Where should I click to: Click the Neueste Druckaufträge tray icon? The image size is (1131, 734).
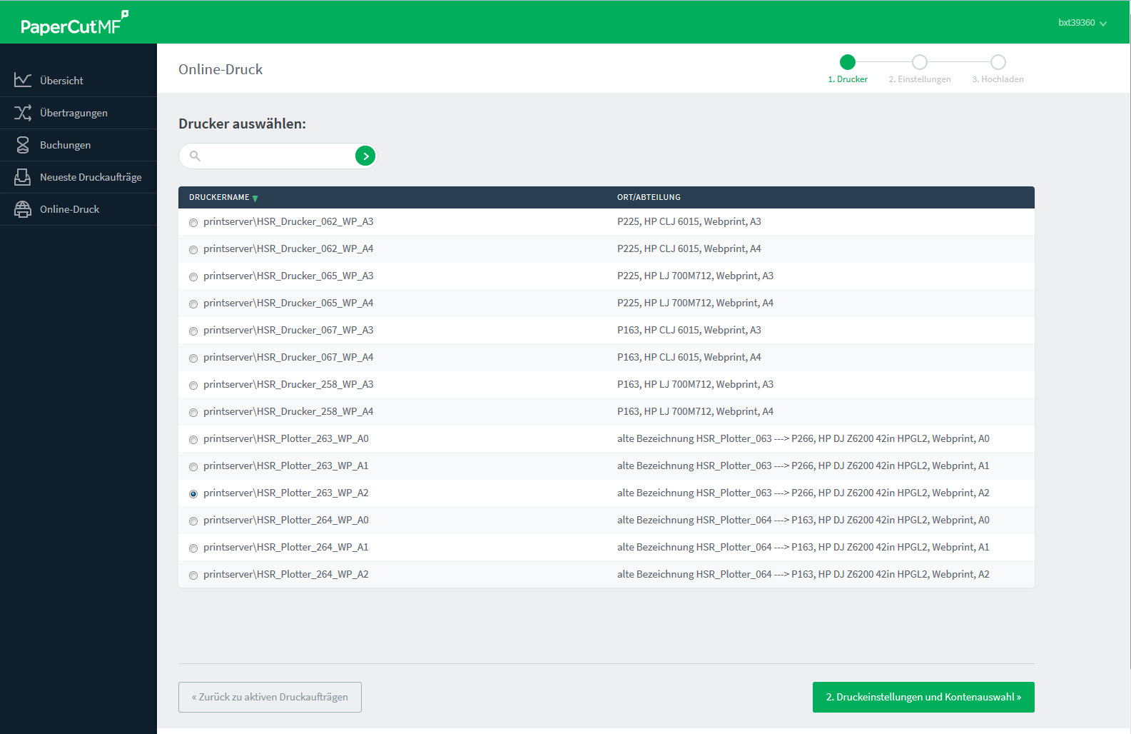pyautogui.click(x=23, y=177)
